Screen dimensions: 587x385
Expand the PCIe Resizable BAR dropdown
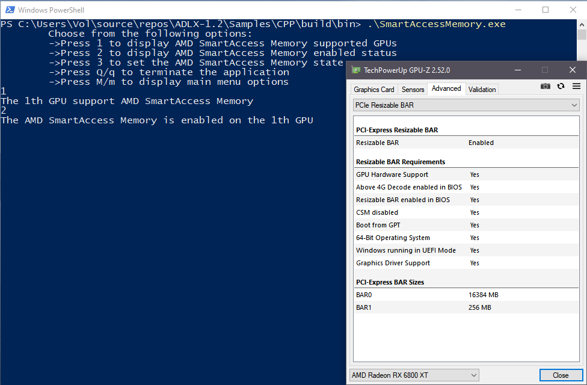point(466,105)
